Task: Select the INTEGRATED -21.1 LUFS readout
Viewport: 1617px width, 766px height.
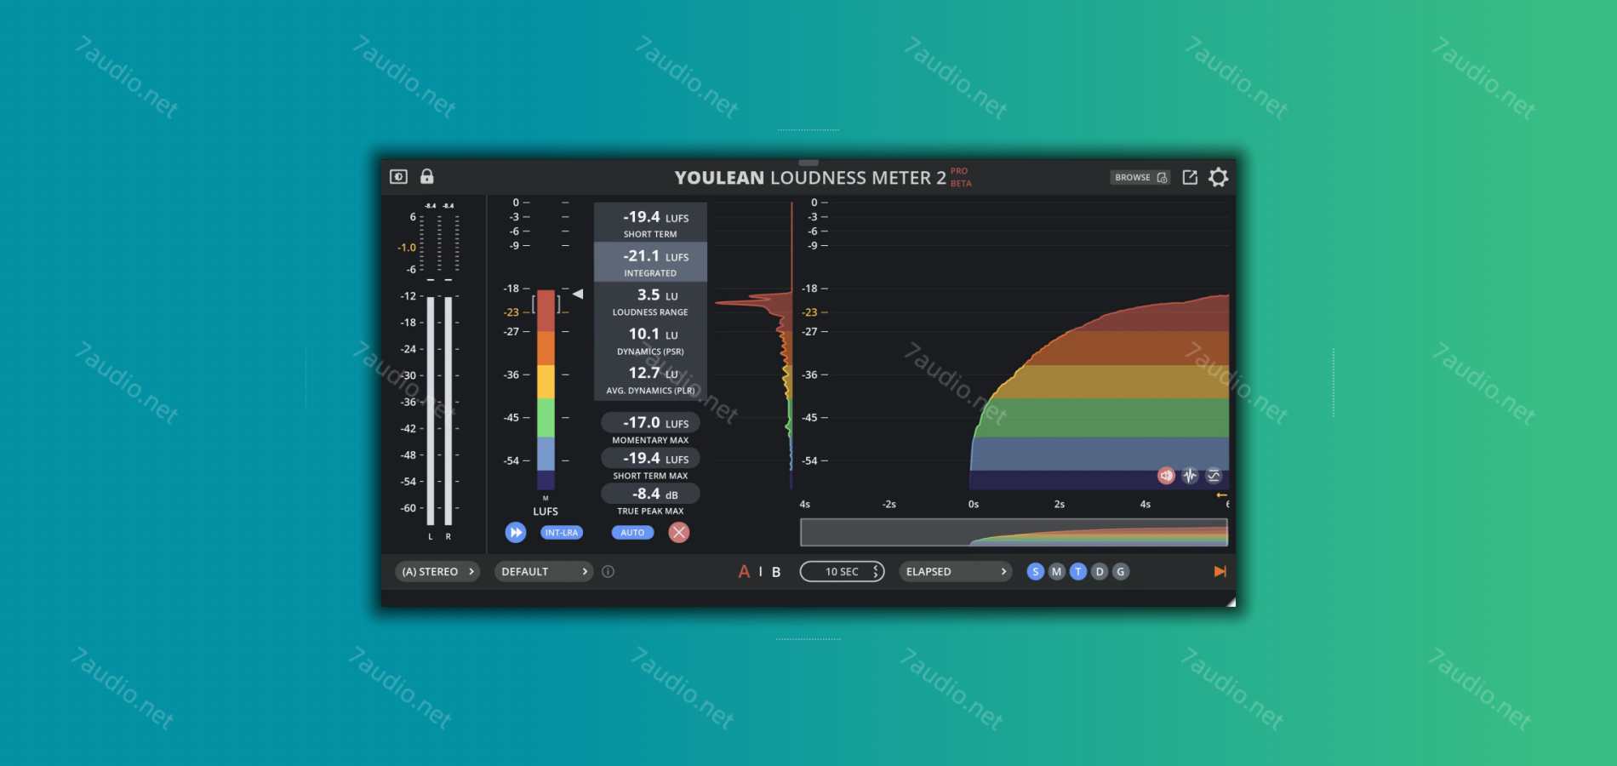Action: 650,262
